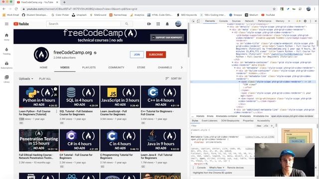Click the Sort By icon
This screenshot has width=319, height=179.
pos(167,79)
